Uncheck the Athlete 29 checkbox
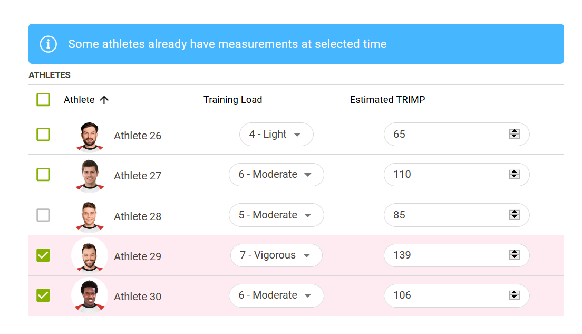The height and width of the screenshot is (334, 582). 43,255
